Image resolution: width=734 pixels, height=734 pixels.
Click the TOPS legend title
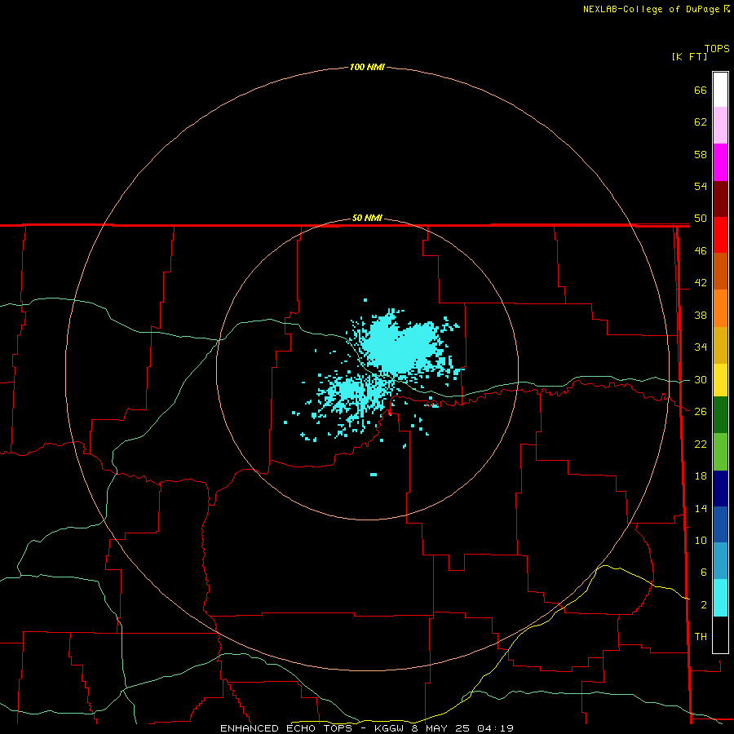pyautogui.click(x=717, y=48)
